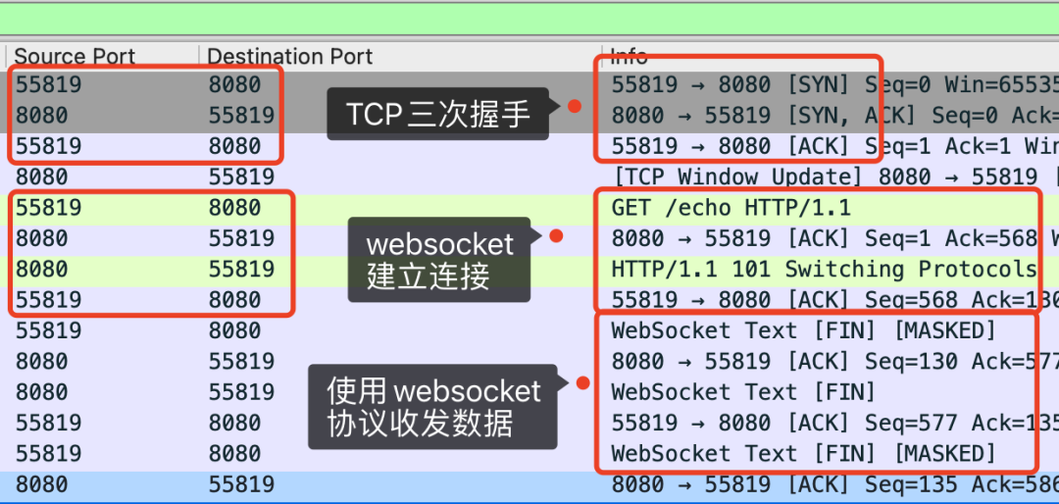This screenshot has height=504, width=1059.
Task: Click the Info column header
Action: [x=629, y=56]
